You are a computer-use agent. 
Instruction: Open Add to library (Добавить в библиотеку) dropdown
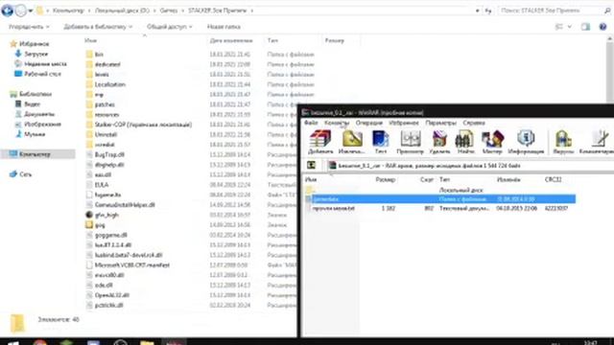[98, 27]
